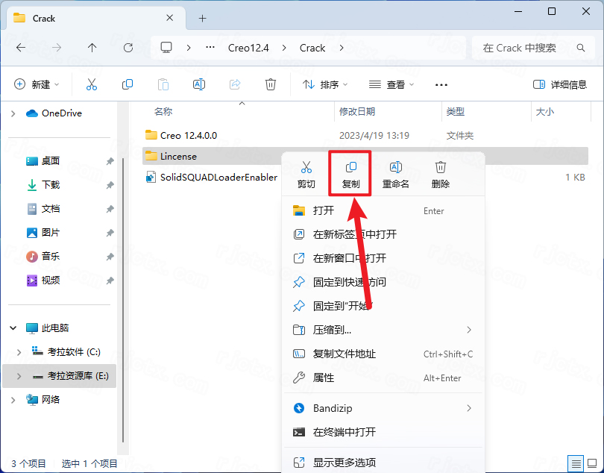Select 剪切 (Cut) in the context menu
604x473 pixels.
coord(306,175)
